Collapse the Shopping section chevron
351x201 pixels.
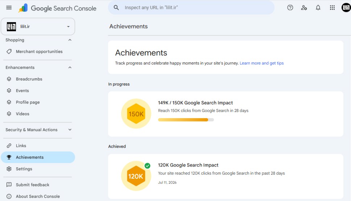70,40
